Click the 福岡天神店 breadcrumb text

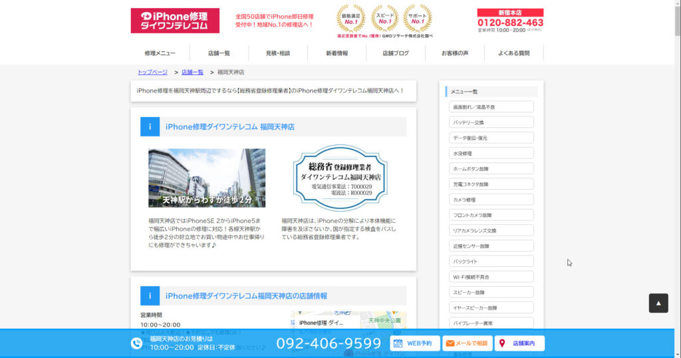(x=231, y=72)
